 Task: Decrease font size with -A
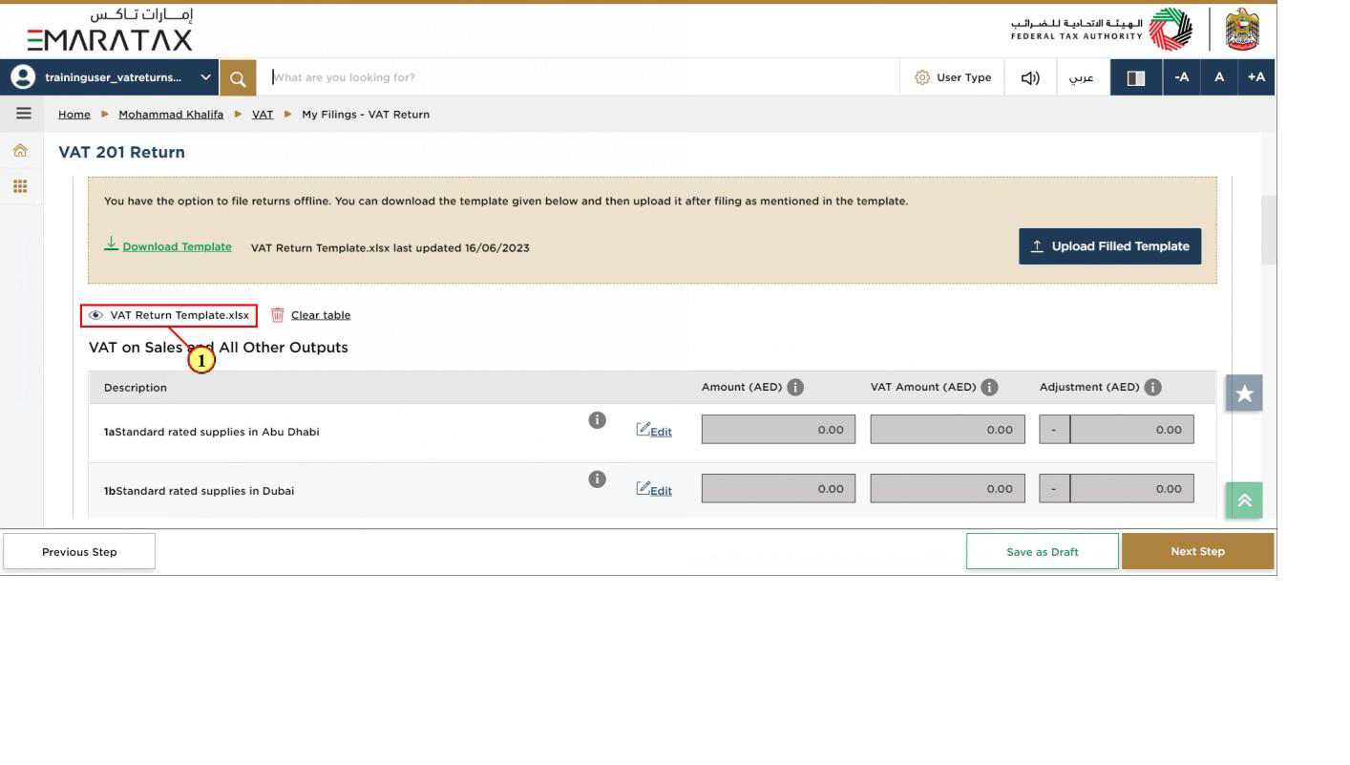tap(1182, 77)
